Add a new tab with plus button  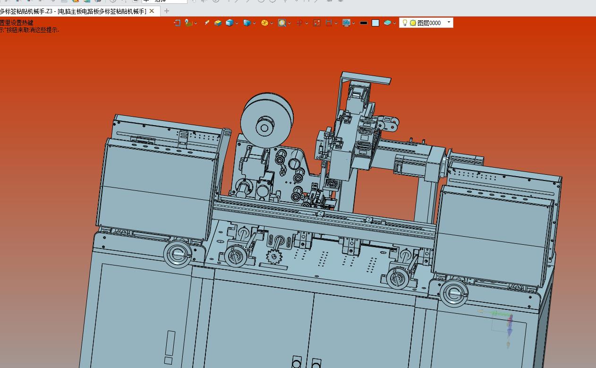click(x=166, y=11)
